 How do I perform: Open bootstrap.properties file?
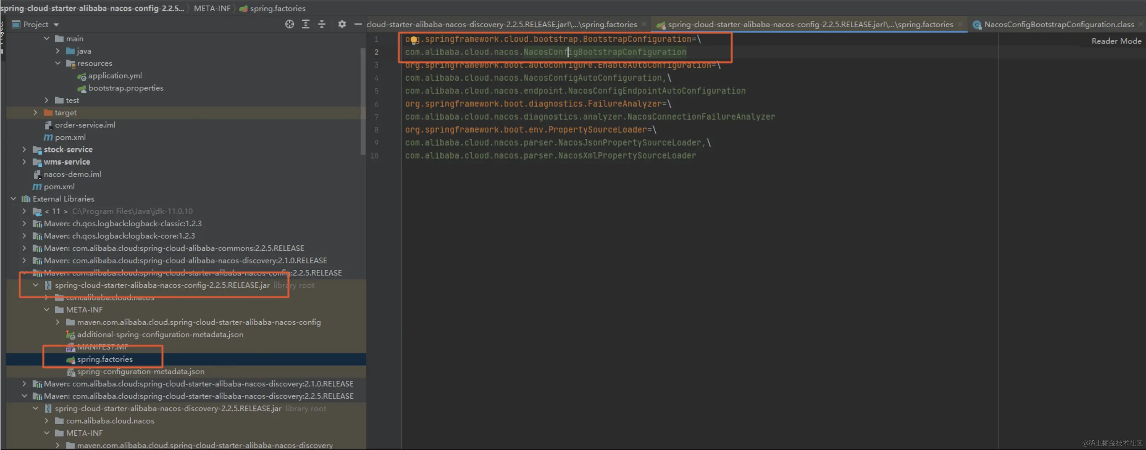(x=125, y=88)
